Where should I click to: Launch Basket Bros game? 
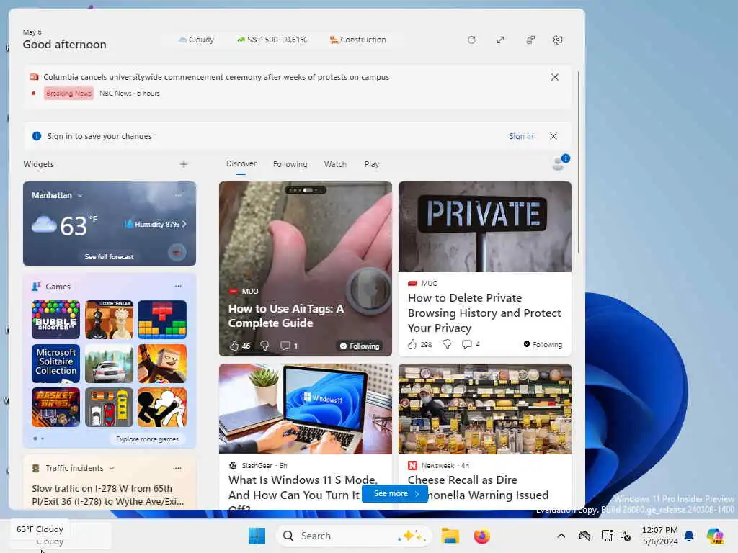point(55,408)
